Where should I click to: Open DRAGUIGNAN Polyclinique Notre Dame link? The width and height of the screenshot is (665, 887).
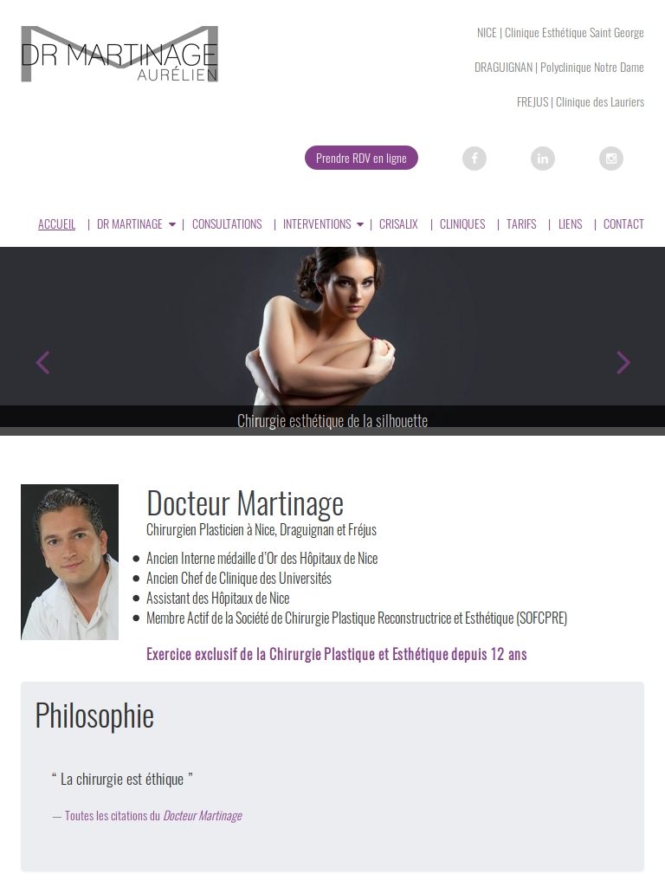point(559,68)
